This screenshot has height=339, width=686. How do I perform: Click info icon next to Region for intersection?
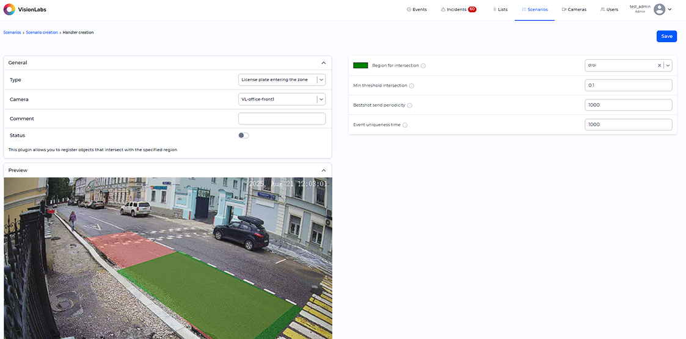tap(423, 66)
